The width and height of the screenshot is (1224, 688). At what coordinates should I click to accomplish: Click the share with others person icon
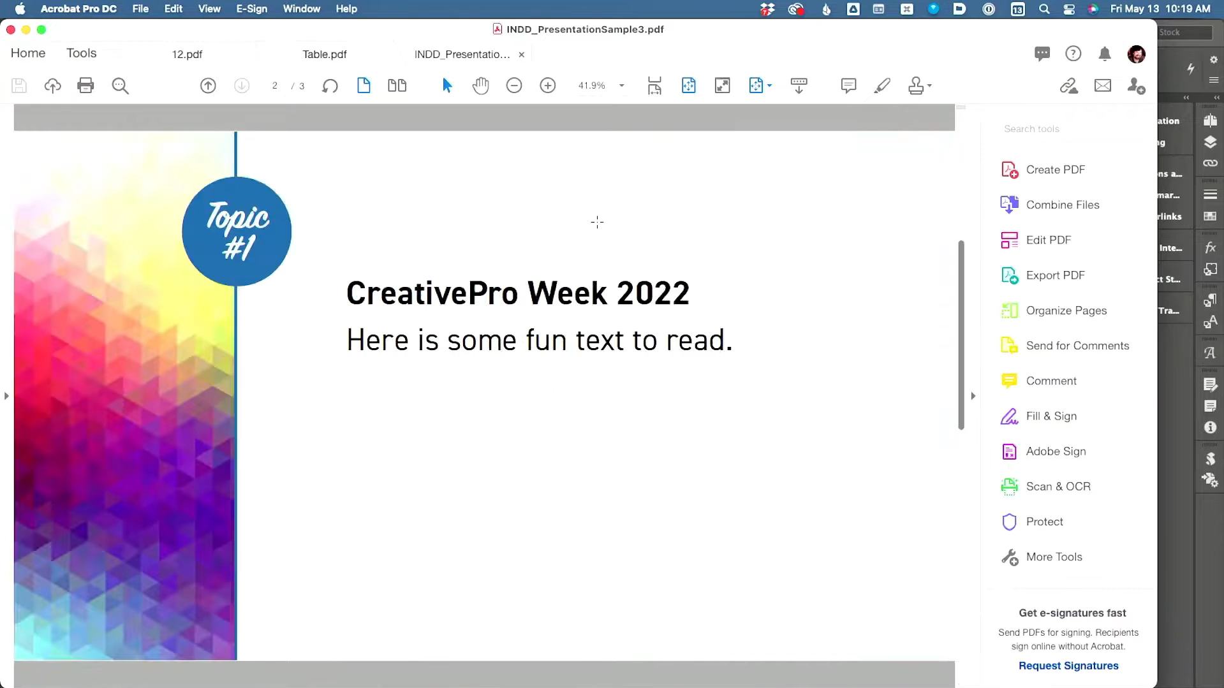pyautogui.click(x=1136, y=85)
